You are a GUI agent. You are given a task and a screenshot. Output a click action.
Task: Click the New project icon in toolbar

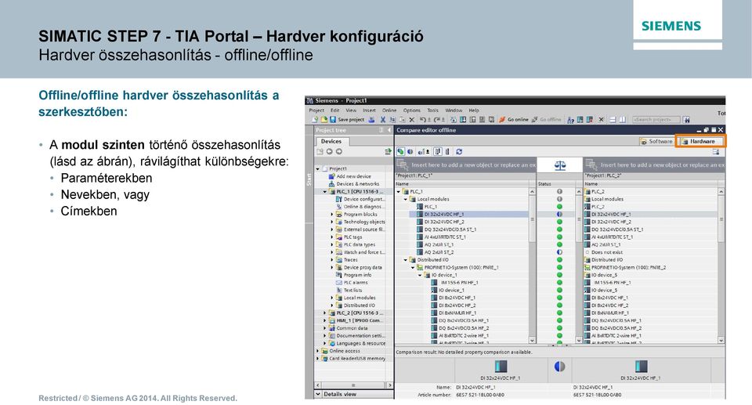[315, 120]
